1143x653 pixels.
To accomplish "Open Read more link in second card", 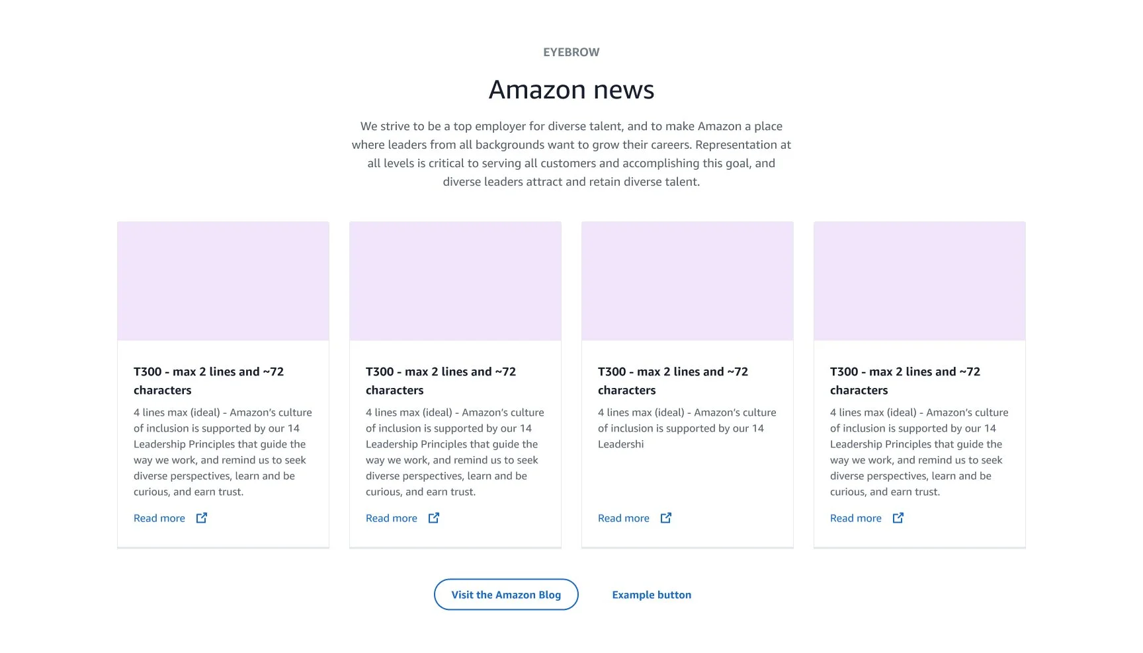I will point(392,518).
